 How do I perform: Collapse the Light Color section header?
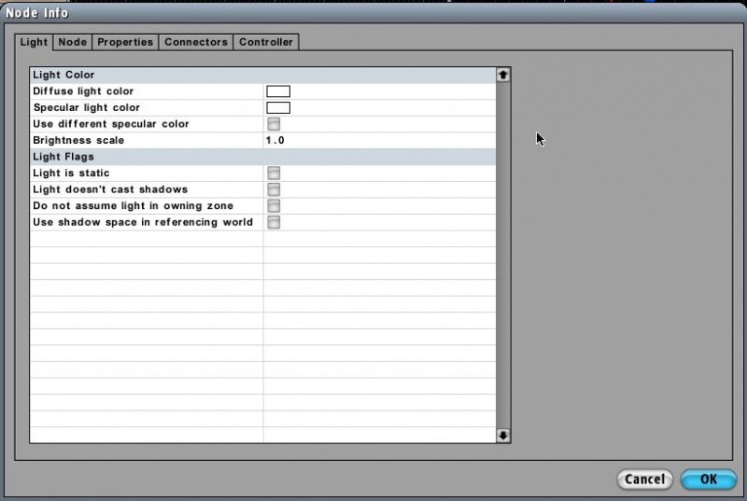pyautogui.click(x=261, y=75)
